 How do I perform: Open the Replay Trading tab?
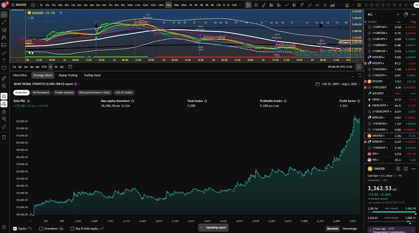point(68,75)
